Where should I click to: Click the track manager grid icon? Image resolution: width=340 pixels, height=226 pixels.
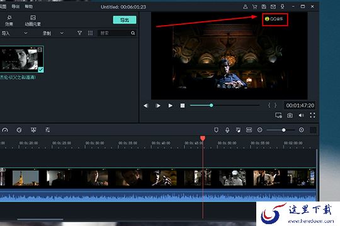(x=313, y=130)
